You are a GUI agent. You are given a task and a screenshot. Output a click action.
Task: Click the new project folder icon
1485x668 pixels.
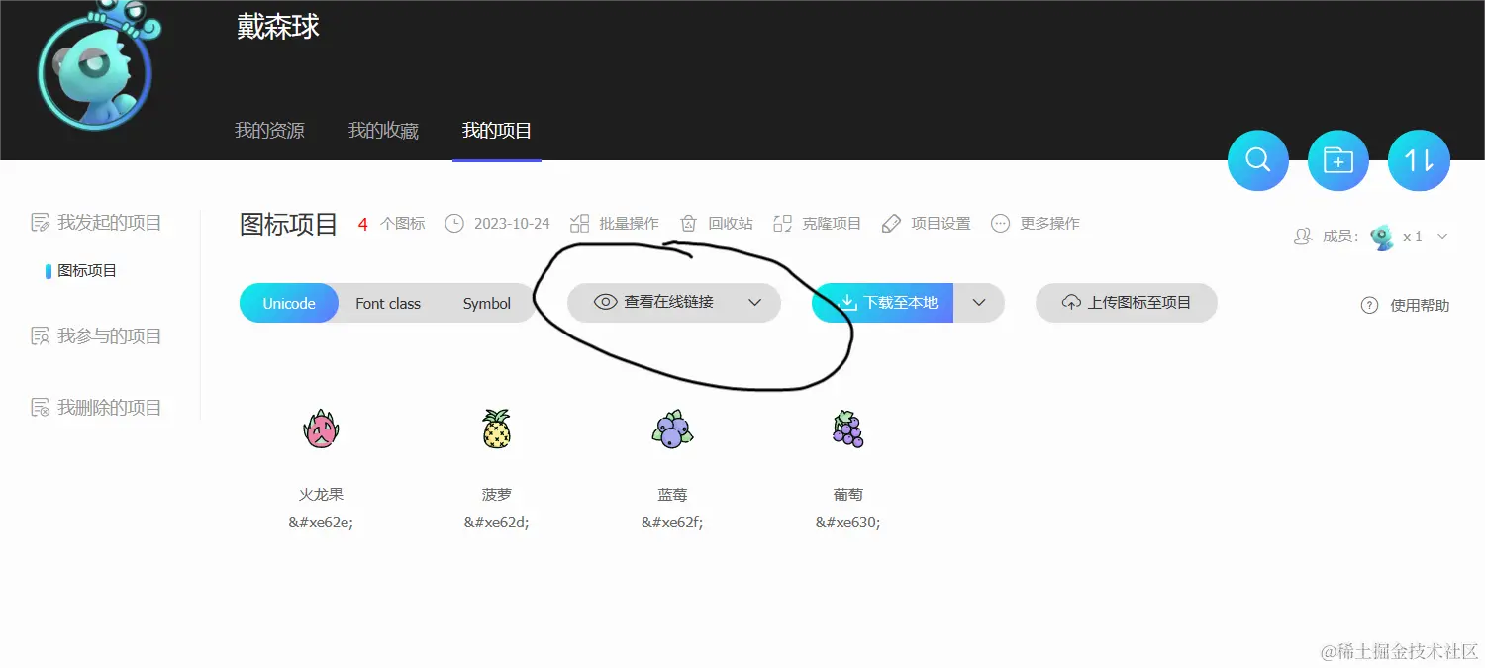(x=1337, y=158)
